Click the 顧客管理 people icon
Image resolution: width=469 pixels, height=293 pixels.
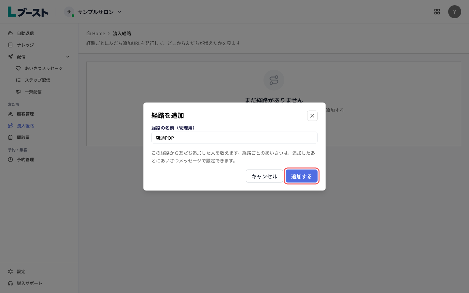[x=10, y=114]
